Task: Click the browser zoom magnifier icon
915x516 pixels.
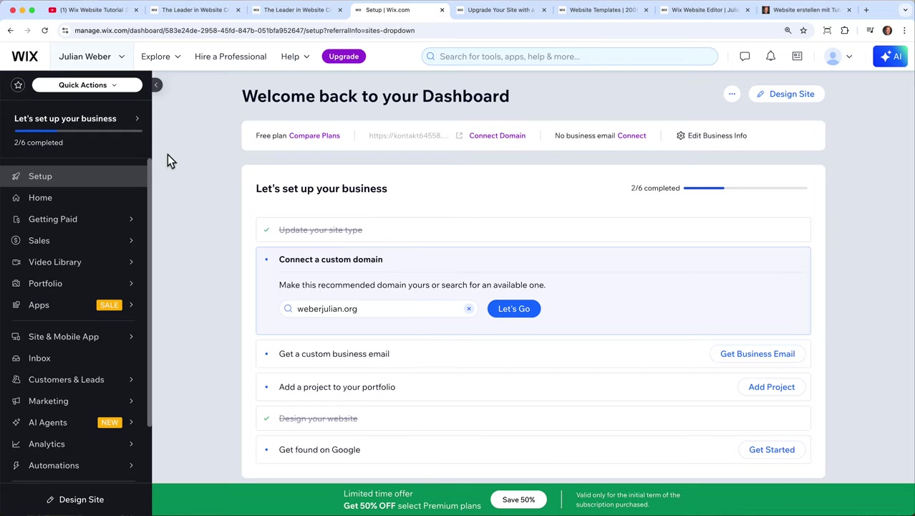Action: (788, 31)
